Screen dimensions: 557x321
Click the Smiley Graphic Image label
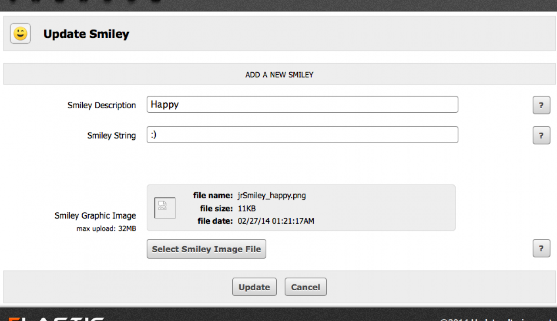pos(95,216)
